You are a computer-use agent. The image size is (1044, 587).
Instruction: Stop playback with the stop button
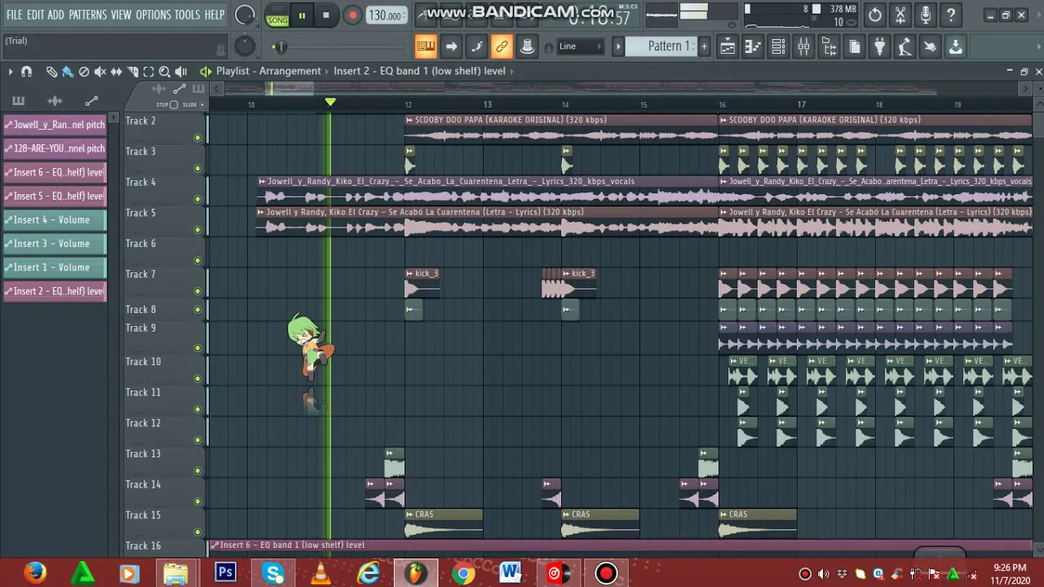(x=326, y=15)
